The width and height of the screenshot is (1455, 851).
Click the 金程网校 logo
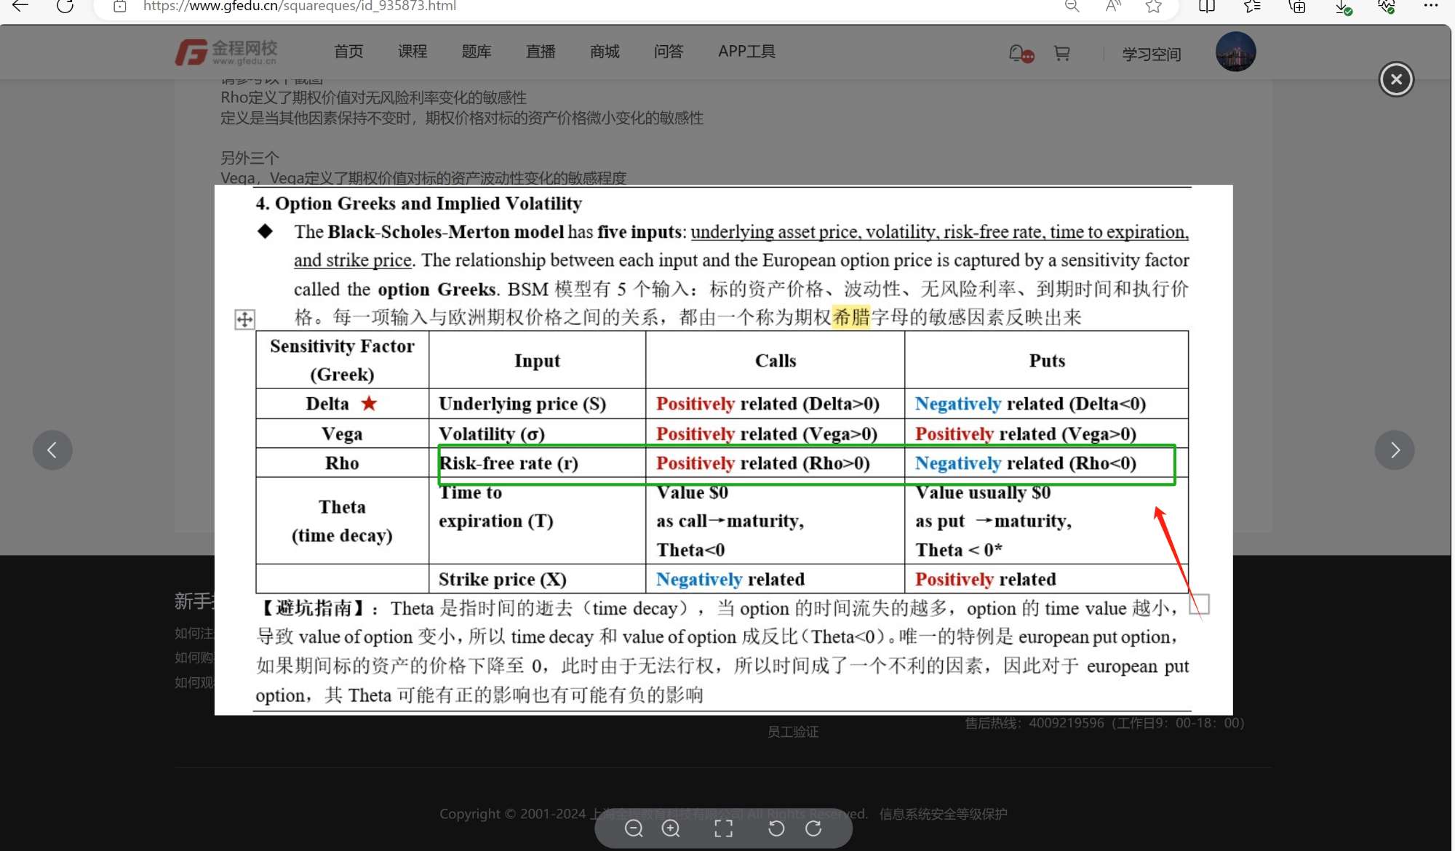226,52
